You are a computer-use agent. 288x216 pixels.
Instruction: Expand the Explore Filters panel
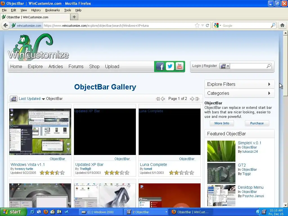240,84
